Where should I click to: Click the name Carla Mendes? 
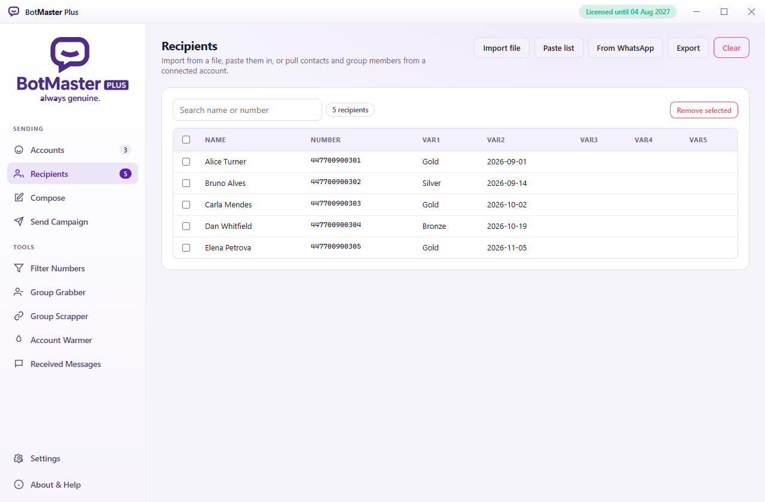tap(228, 204)
